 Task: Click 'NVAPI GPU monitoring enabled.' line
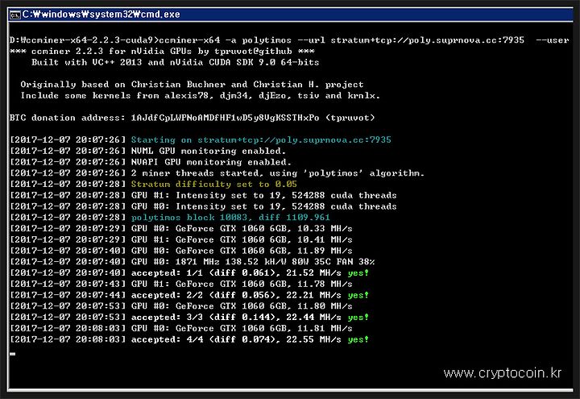151,162
